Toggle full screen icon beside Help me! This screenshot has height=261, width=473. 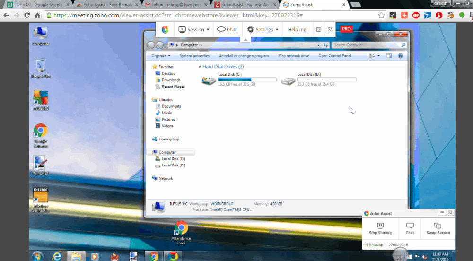click(318, 29)
